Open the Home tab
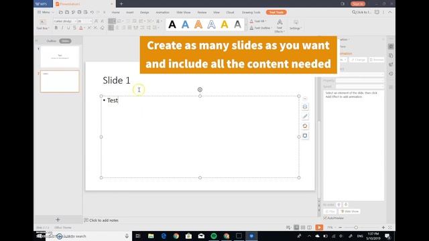The image size is (429, 241). coord(115,12)
